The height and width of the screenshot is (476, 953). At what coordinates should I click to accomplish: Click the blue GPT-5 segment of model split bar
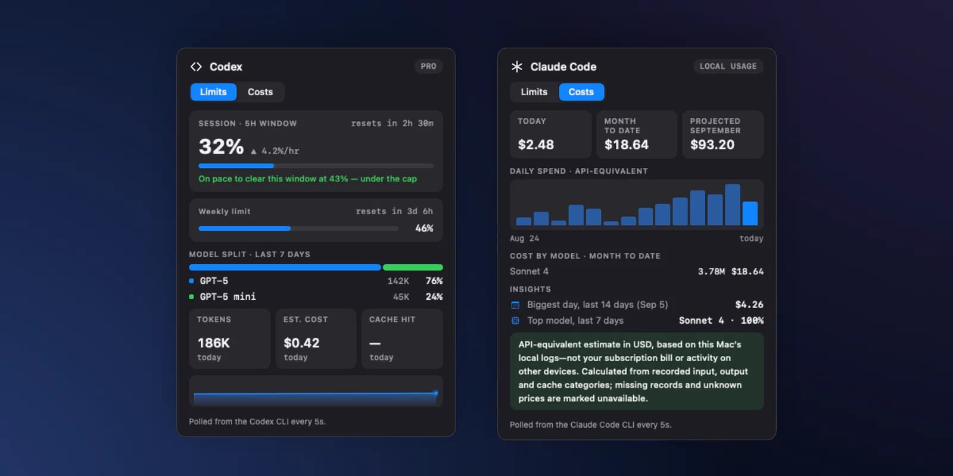285,268
